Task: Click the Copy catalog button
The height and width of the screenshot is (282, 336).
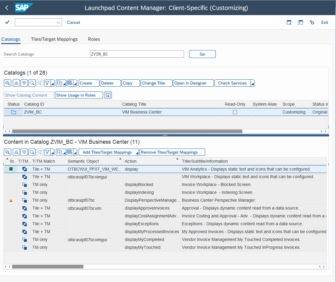Action: [131, 83]
